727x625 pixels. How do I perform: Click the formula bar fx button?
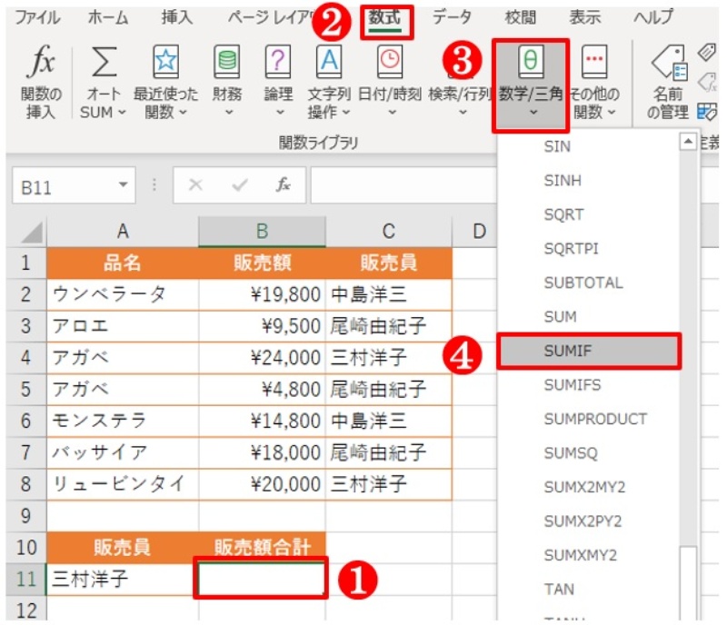pyautogui.click(x=284, y=186)
